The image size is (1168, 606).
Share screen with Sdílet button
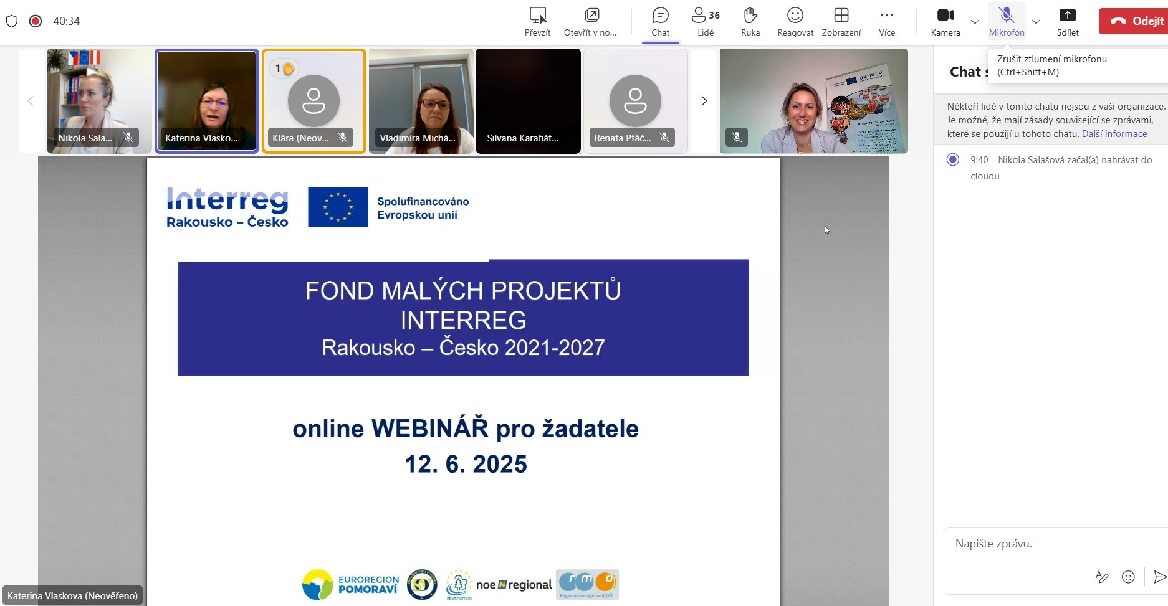click(1067, 21)
